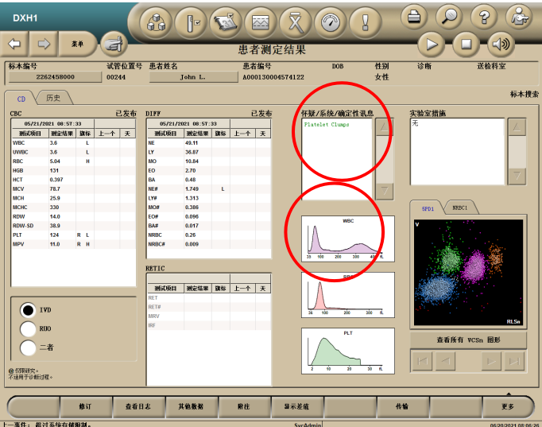Switch to the NRBC1 plot tab
This screenshot has width=542, height=427.
459,208
